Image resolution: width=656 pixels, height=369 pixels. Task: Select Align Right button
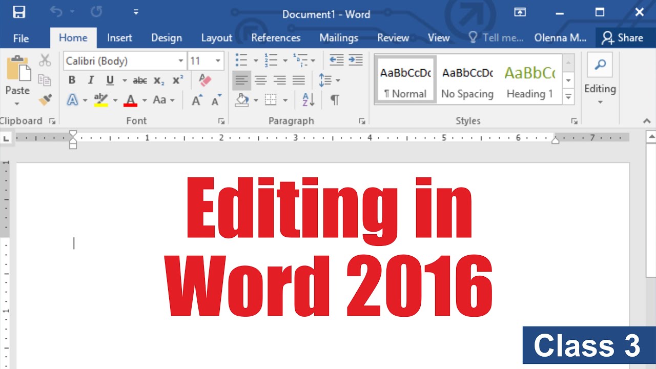point(280,80)
